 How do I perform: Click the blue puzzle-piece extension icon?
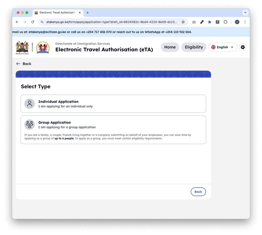210,22
